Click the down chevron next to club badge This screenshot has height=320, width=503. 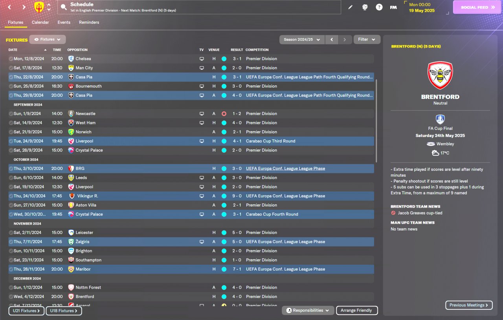coord(49,9)
